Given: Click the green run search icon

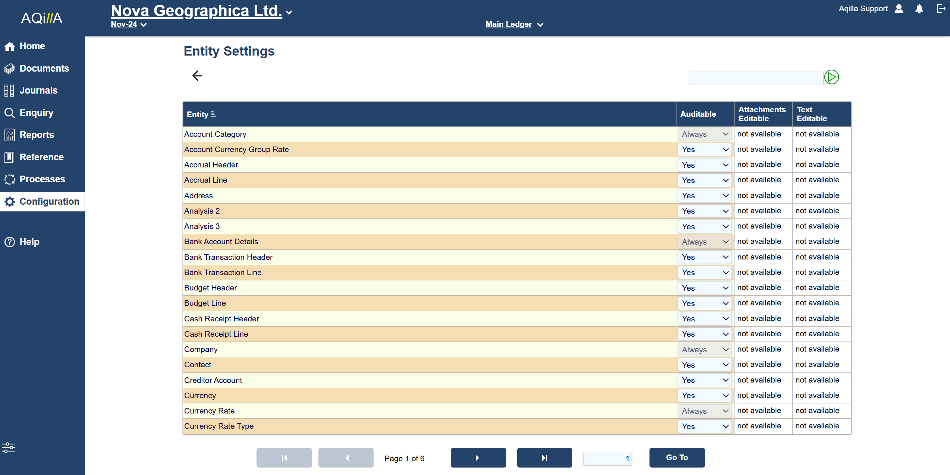Looking at the screenshot, I should click(831, 77).
